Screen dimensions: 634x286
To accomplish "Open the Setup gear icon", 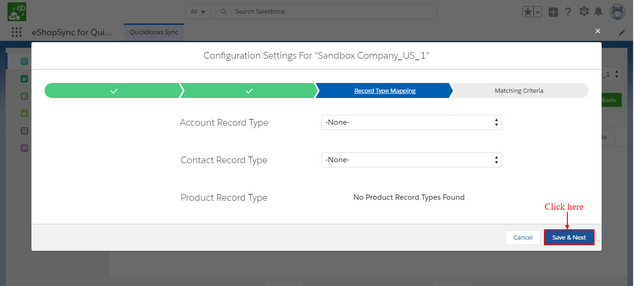I will [584, 12].
